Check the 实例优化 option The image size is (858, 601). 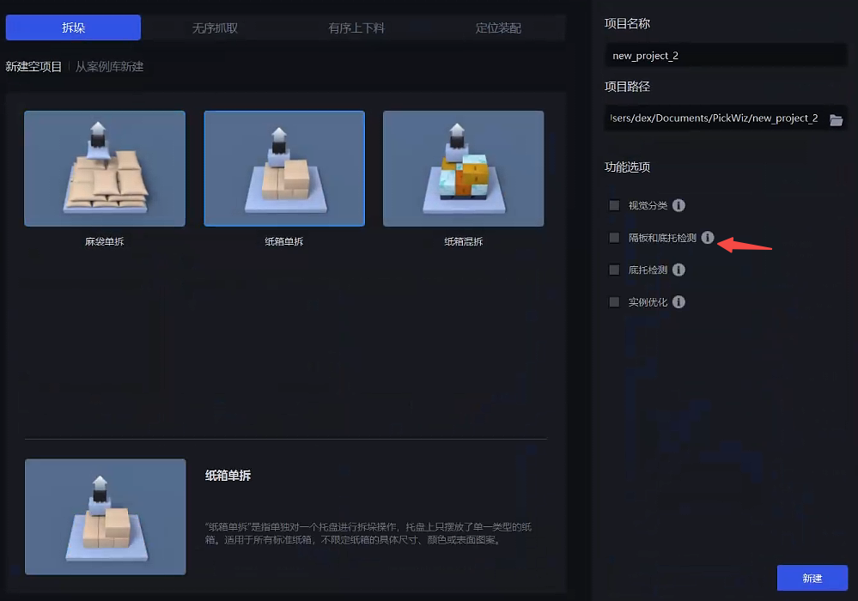click(x=614, y=302)
